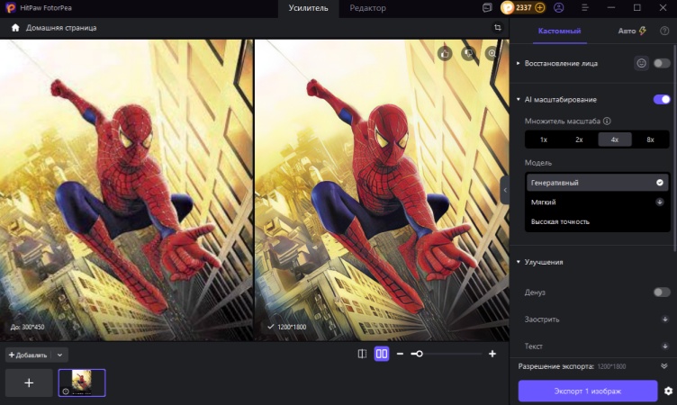Click the Домашняя страница link

pyautogui.click(x=61, y=28)
